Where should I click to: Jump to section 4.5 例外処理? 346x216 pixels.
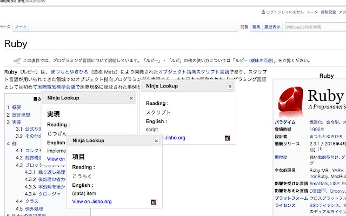pos(29,208)
